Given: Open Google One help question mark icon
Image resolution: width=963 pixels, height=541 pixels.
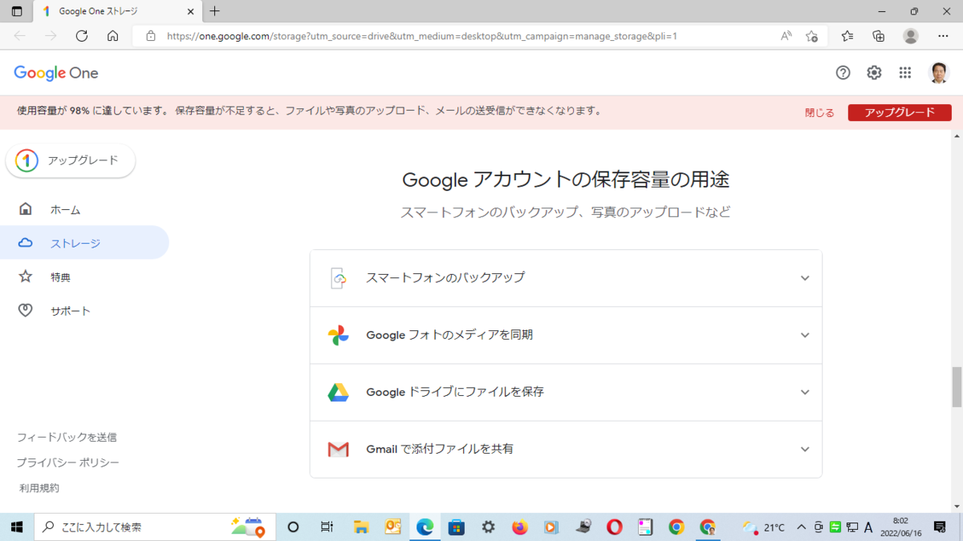Looking at the screenshot, I should pos(843,73).
